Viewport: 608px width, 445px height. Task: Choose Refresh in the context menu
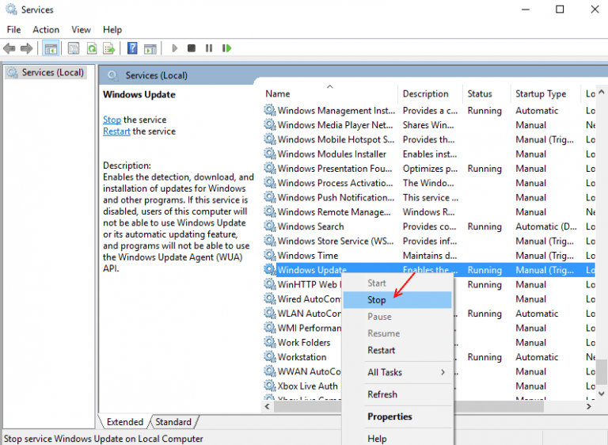click(x=397, y=394)
